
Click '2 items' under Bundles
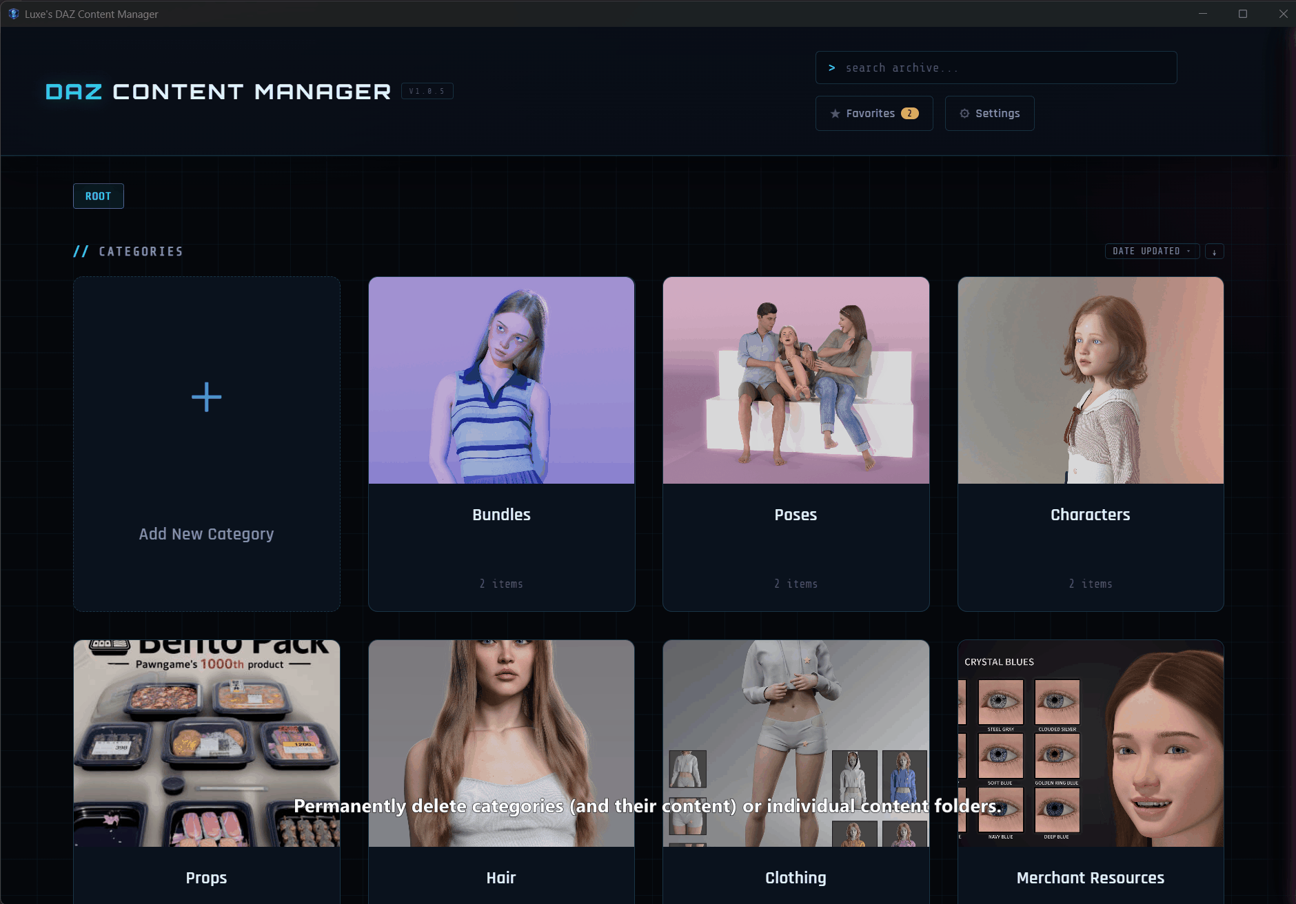click(x=501, y=584)
